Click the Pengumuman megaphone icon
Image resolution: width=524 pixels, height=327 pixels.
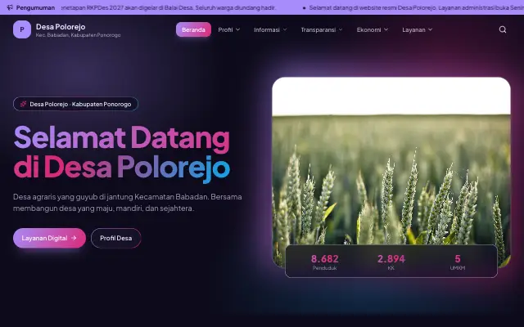coord(10,7)
